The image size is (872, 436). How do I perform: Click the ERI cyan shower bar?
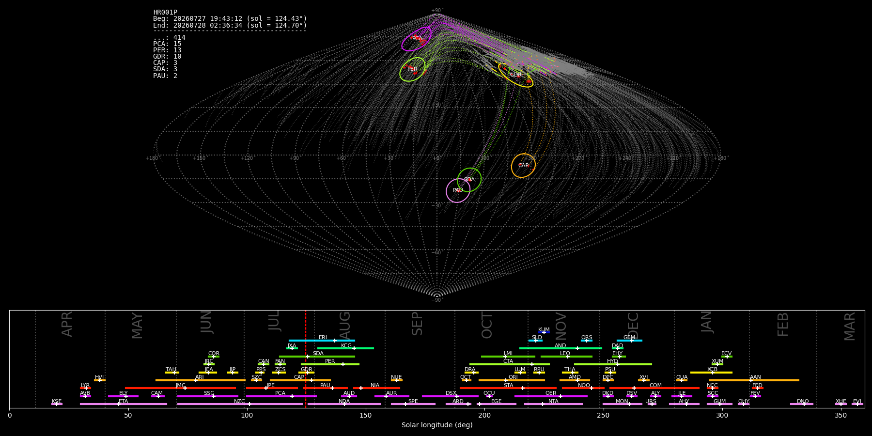322,341
